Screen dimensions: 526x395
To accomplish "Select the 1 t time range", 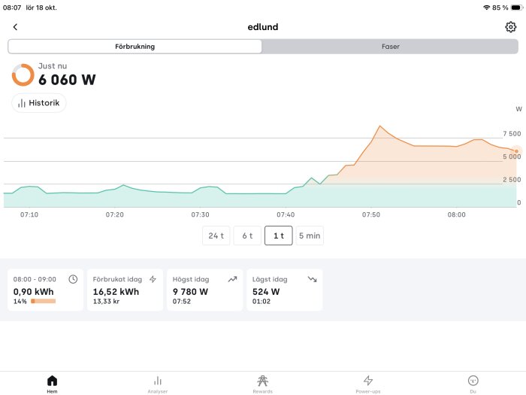I will 279,235.
